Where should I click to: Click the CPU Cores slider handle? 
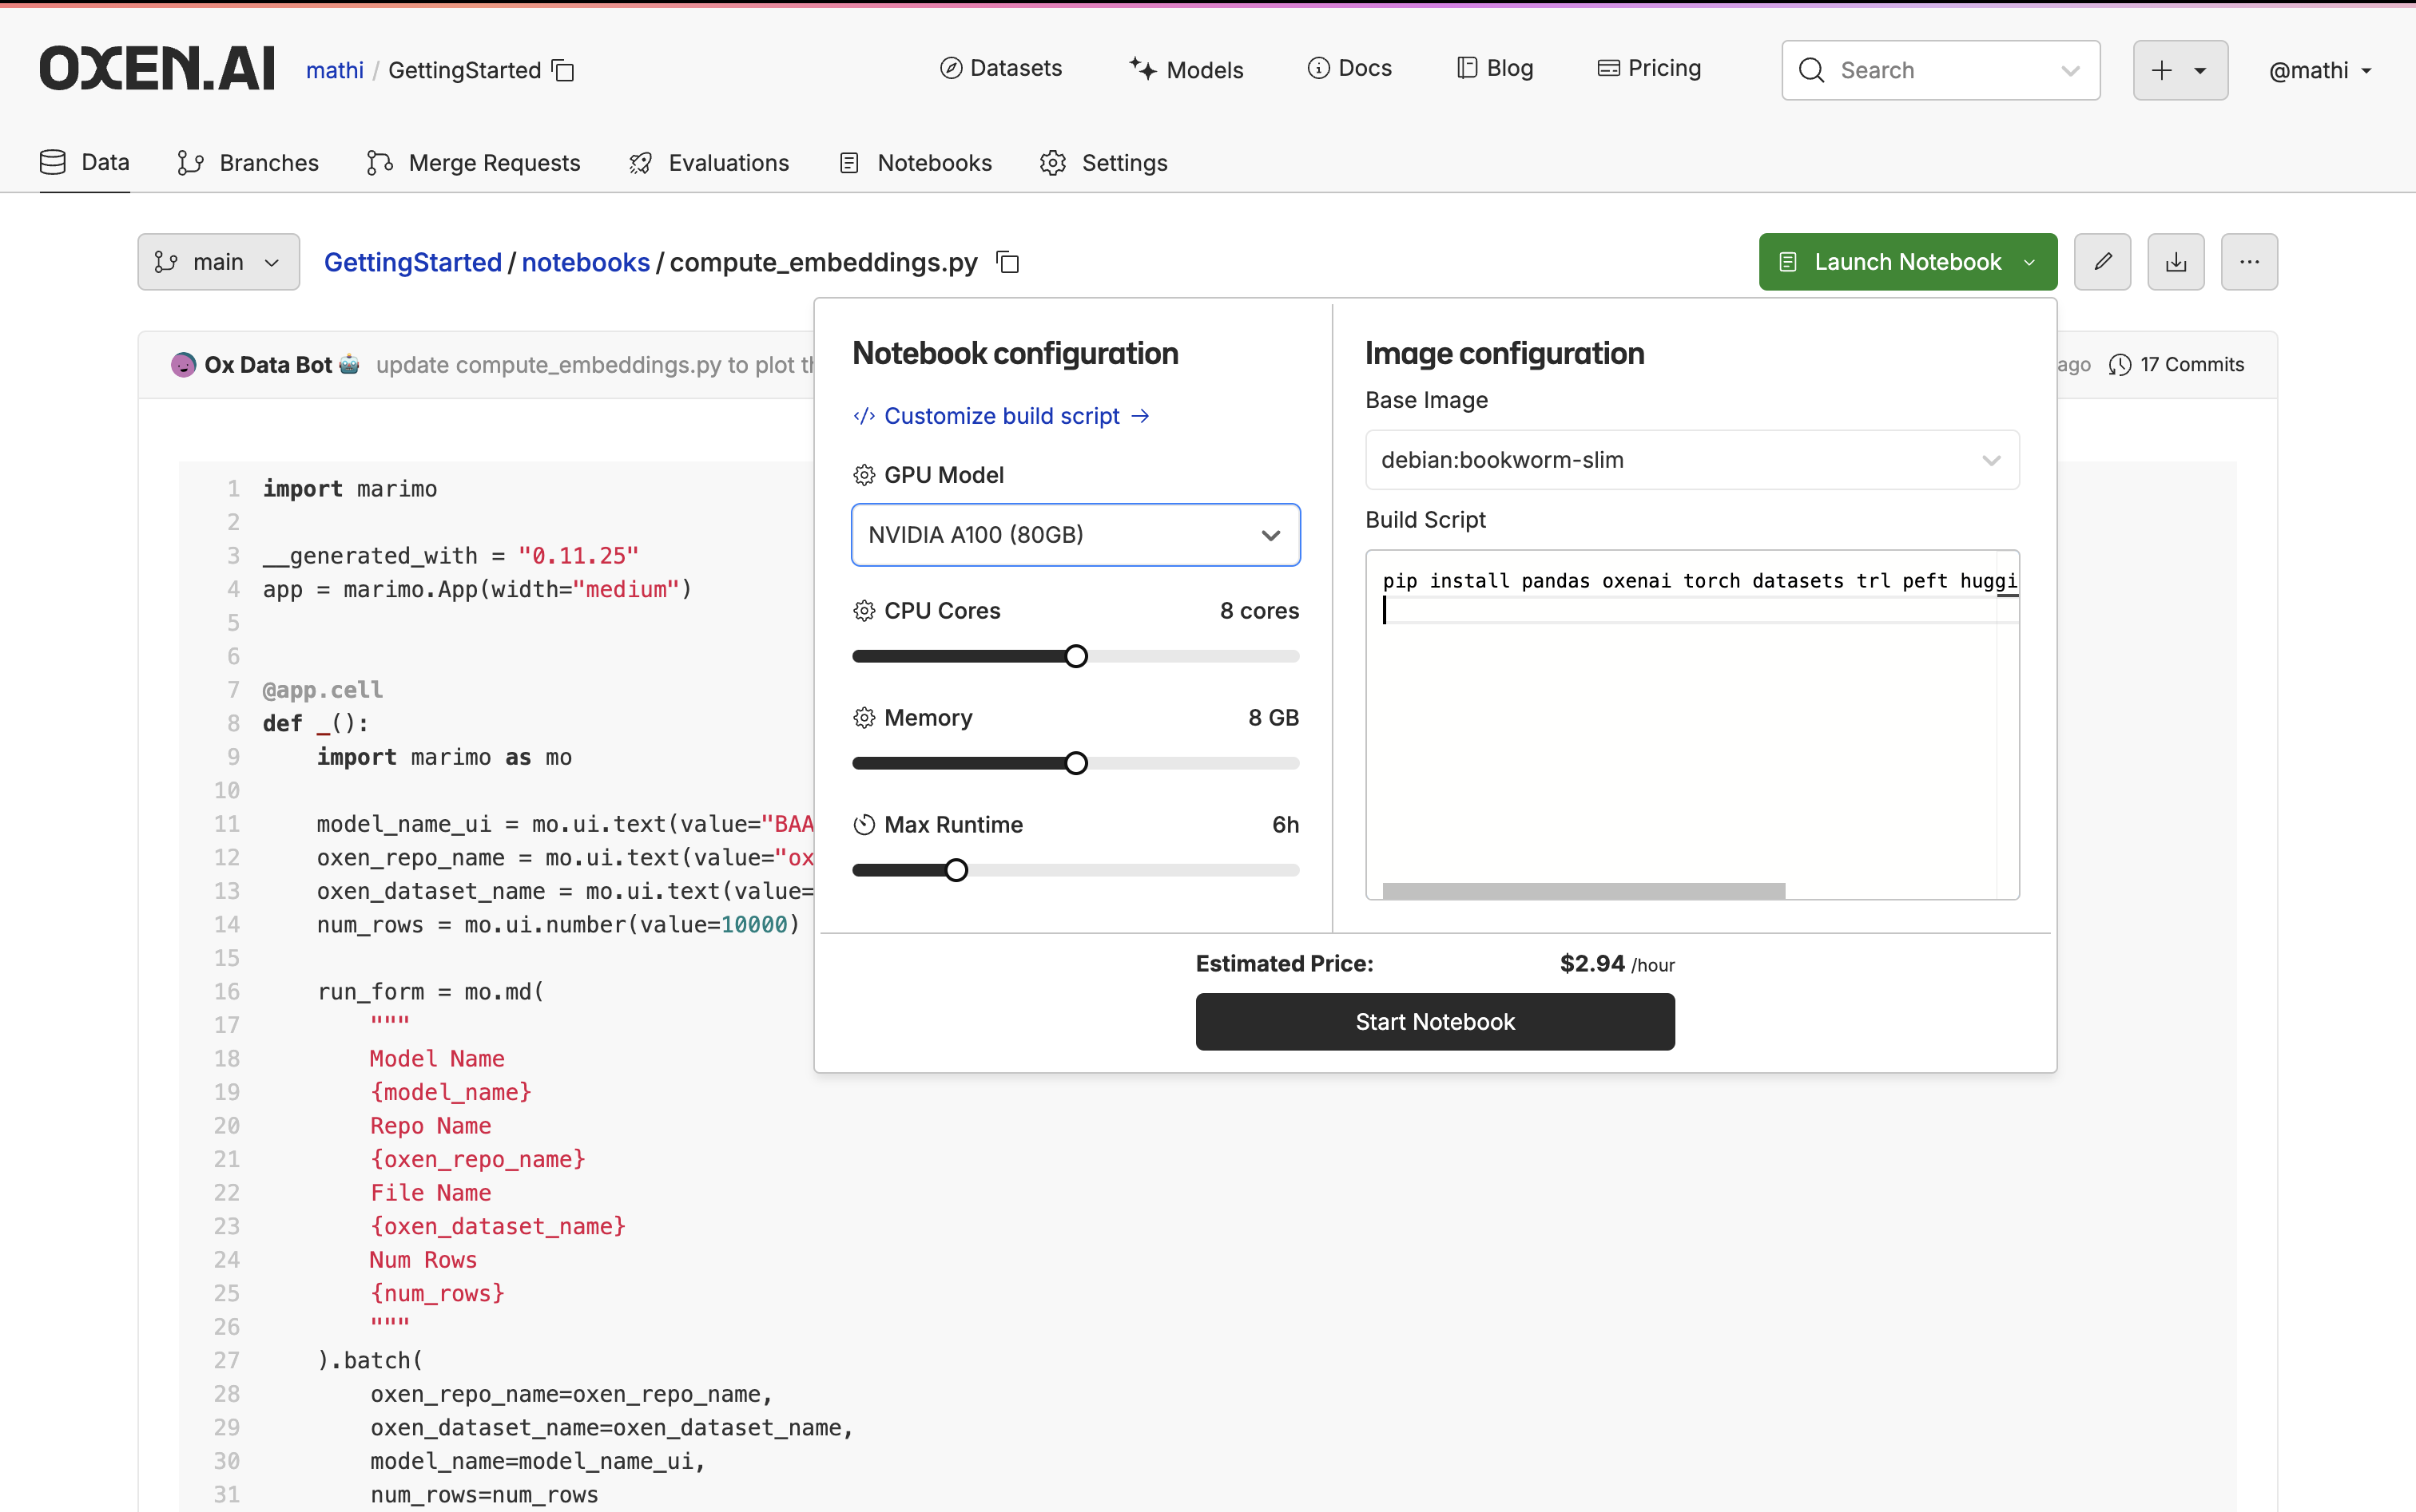[1076, 656]
